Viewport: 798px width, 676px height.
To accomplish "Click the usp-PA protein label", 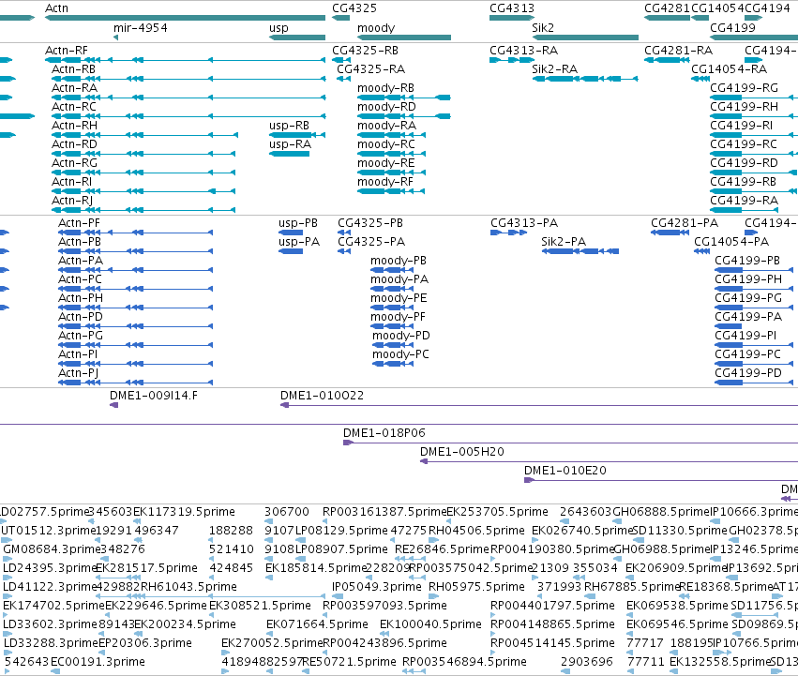I will [x=299, y=242].
